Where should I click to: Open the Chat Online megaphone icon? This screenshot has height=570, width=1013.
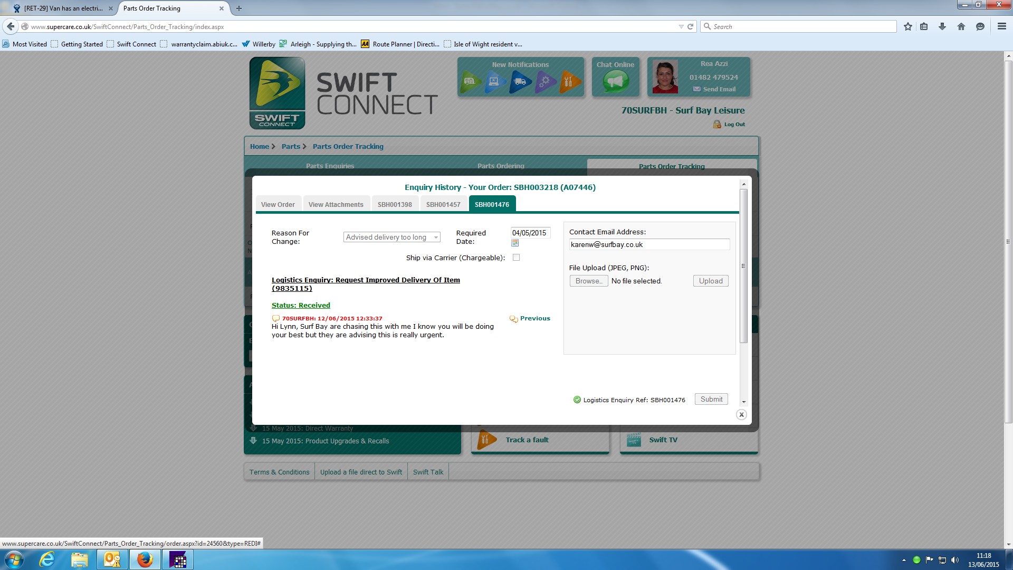(x=615, y=82)
